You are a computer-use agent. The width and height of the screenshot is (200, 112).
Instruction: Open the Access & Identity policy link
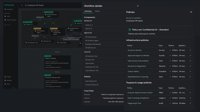pyautogui.click(x=134, y=50)
